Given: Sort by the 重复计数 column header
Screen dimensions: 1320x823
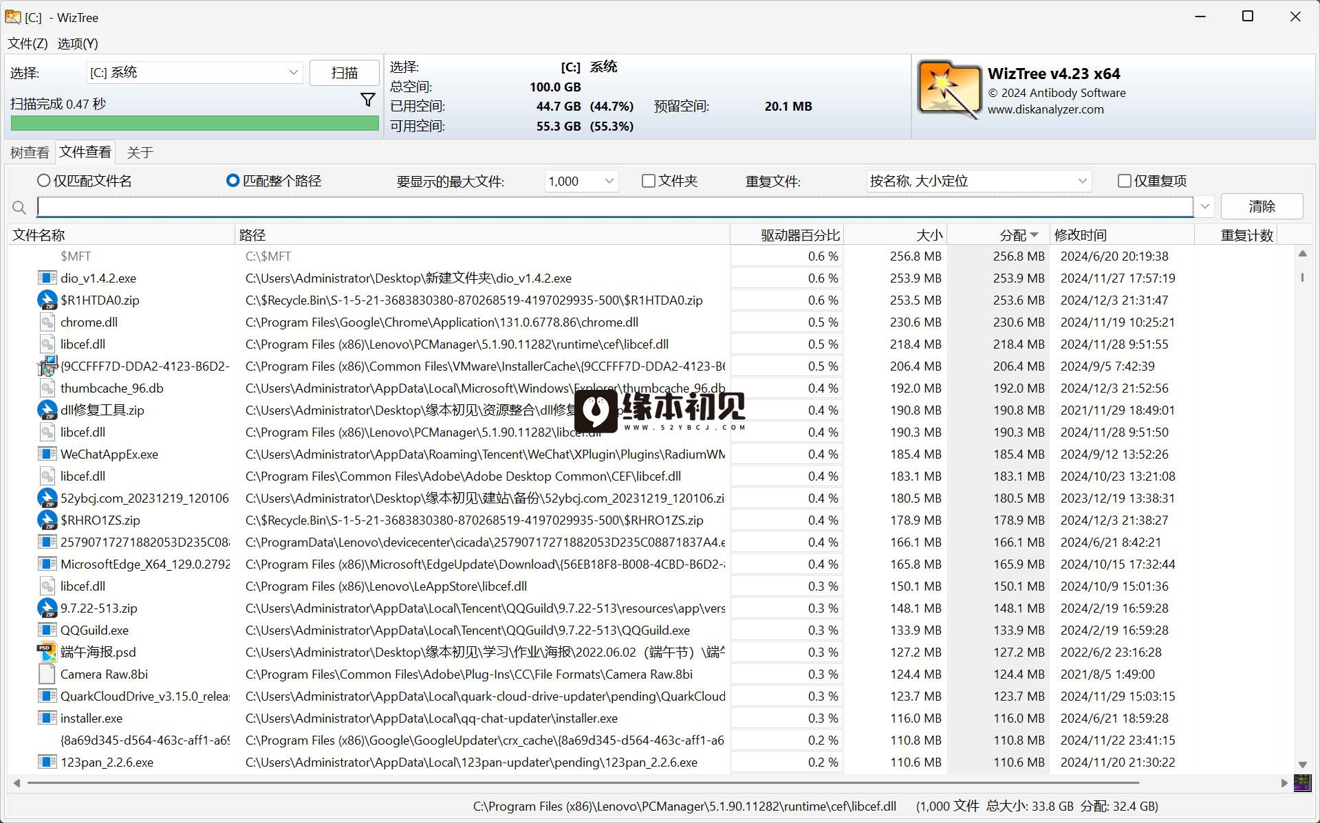Looking at the screenshot, I should coord(1235,235).
